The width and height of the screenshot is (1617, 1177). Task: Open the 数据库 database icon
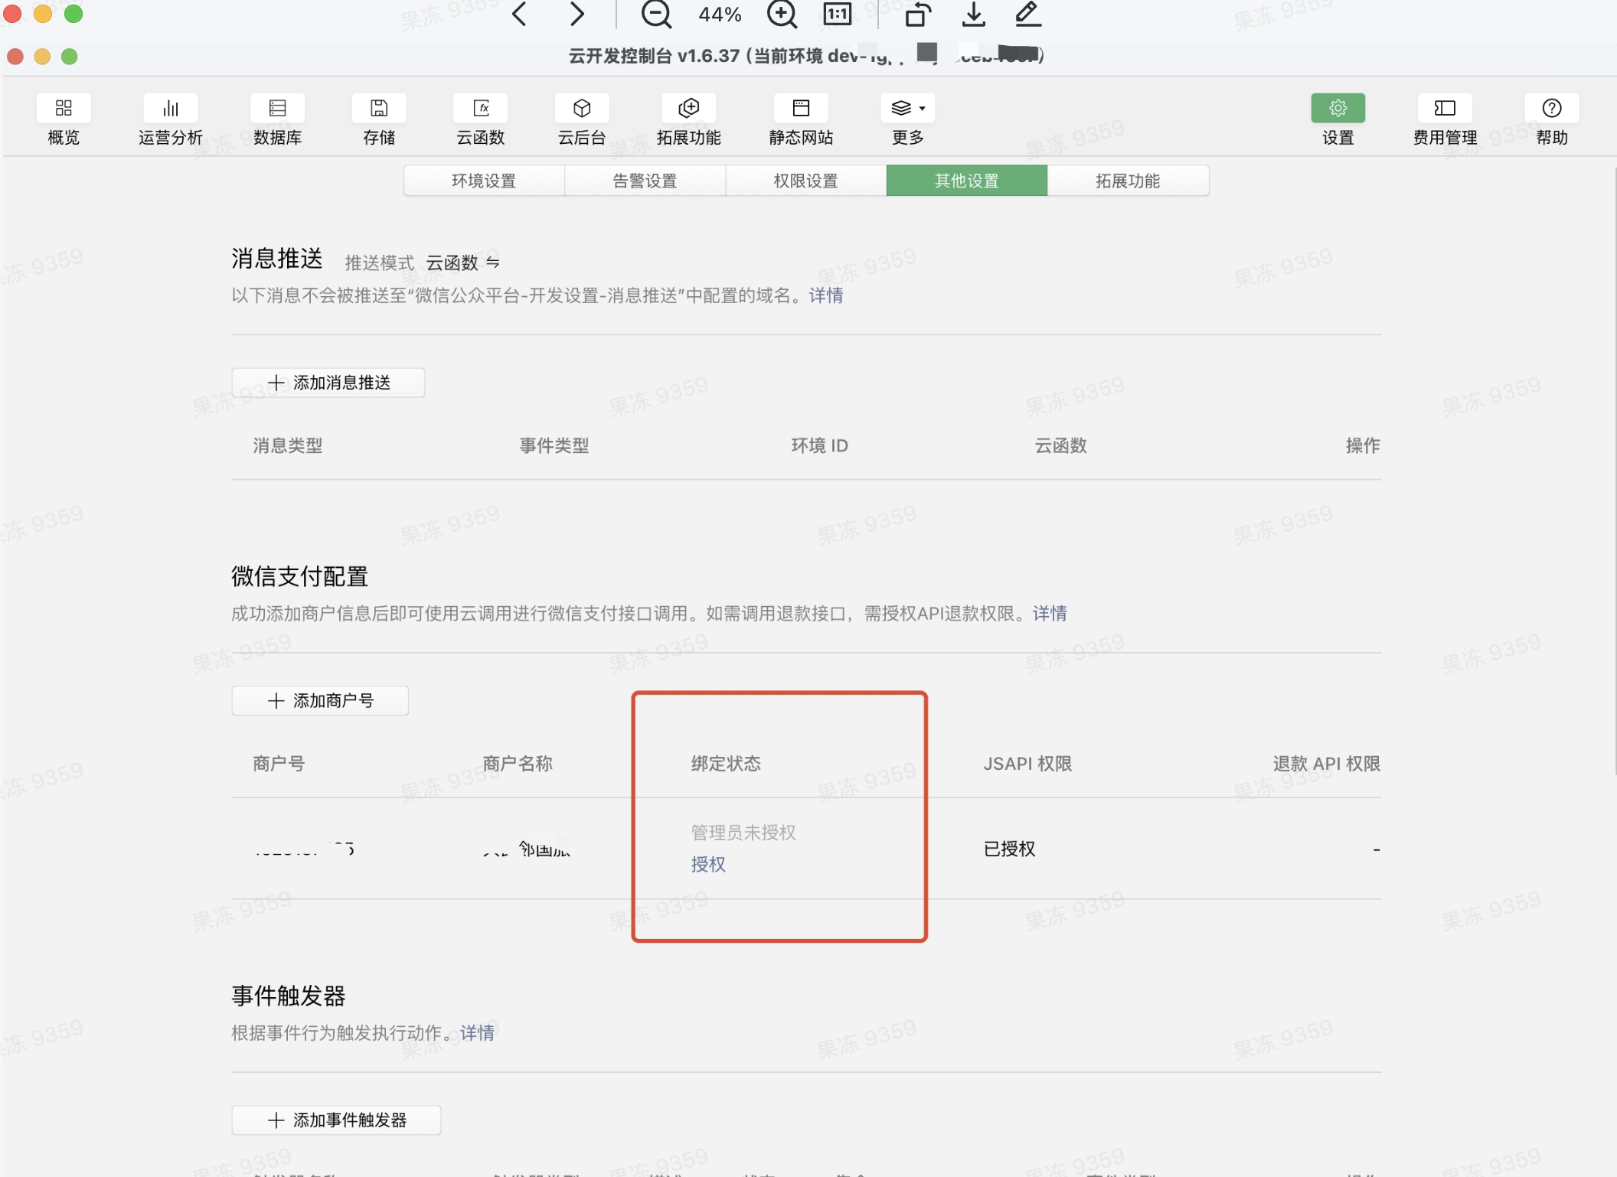[277, 109]
